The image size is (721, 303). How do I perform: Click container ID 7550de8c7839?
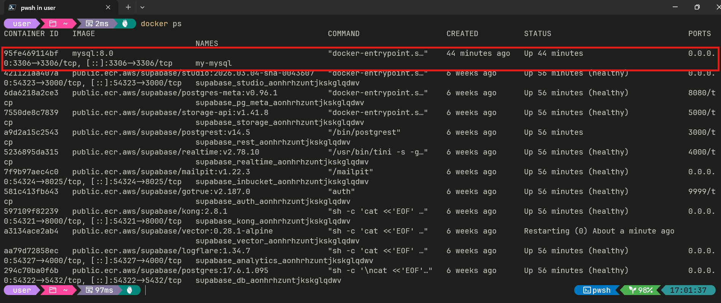pyautogui.click(x=31, y=112)
